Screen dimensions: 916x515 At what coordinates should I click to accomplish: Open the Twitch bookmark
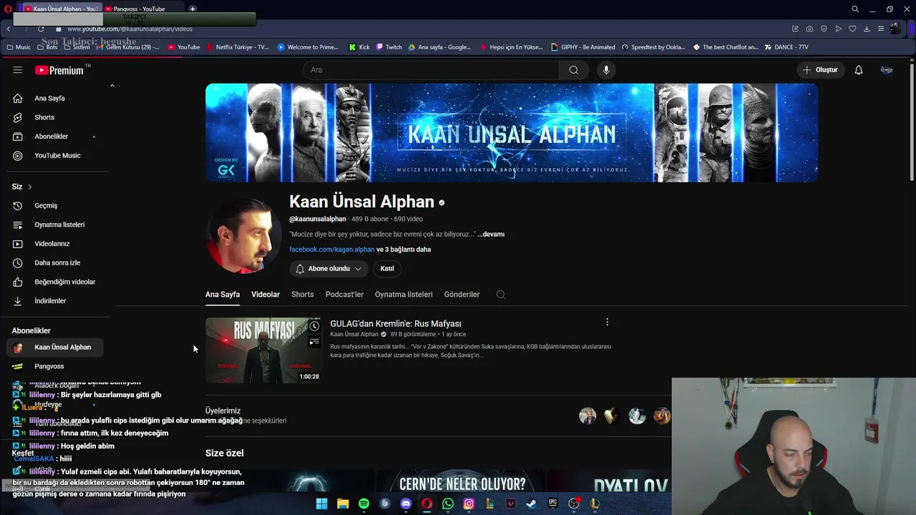[389, 47]
